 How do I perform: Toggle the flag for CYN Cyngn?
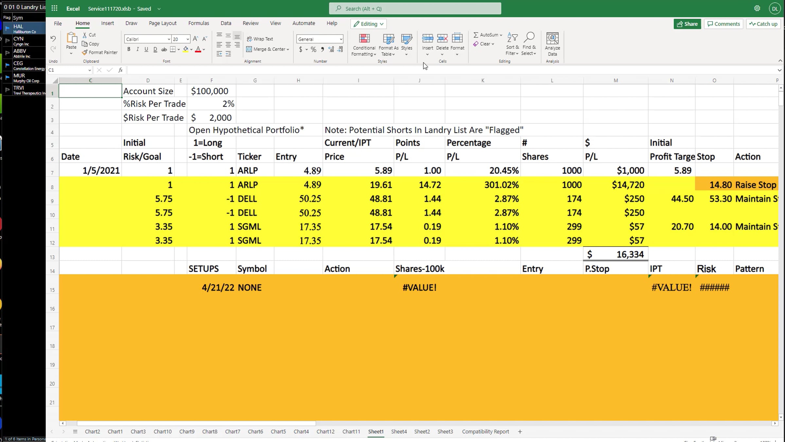8,41
